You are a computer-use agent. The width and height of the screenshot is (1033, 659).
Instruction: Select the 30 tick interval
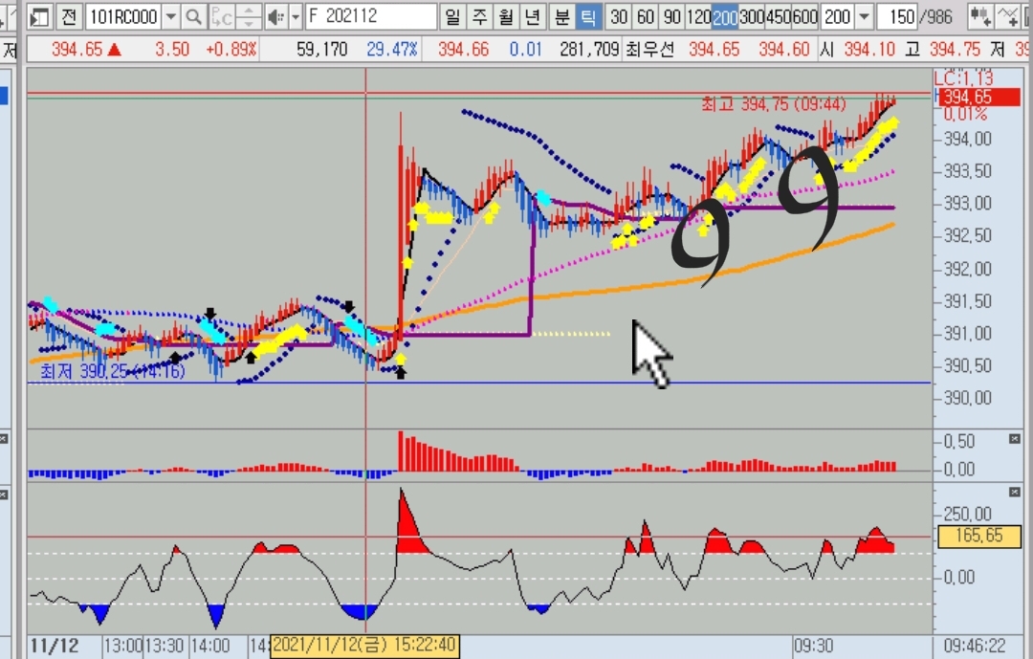[x=618, y=16]
